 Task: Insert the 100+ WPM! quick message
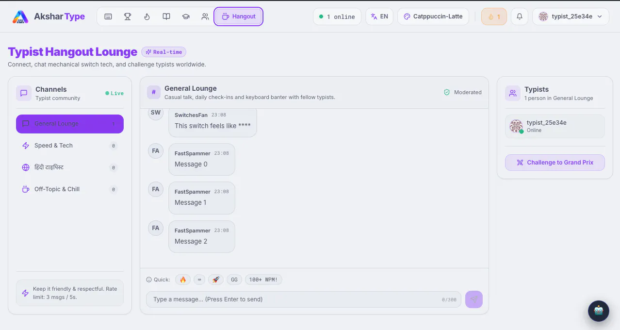264,280
